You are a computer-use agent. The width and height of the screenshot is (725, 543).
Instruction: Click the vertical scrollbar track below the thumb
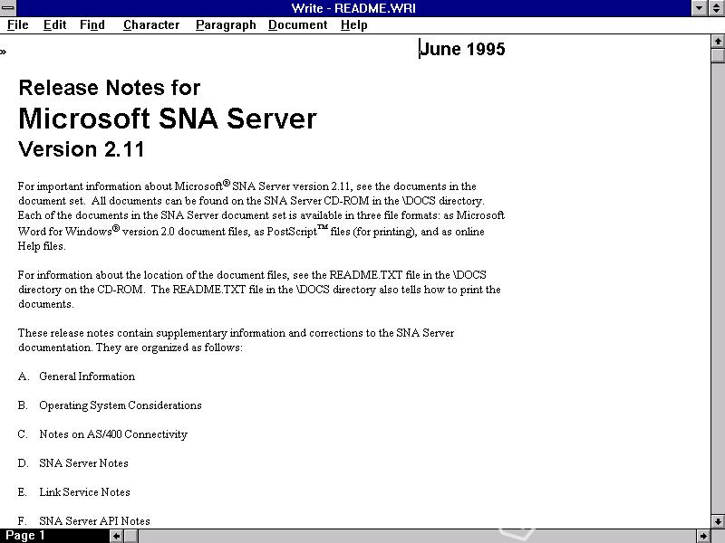[718, 289]
